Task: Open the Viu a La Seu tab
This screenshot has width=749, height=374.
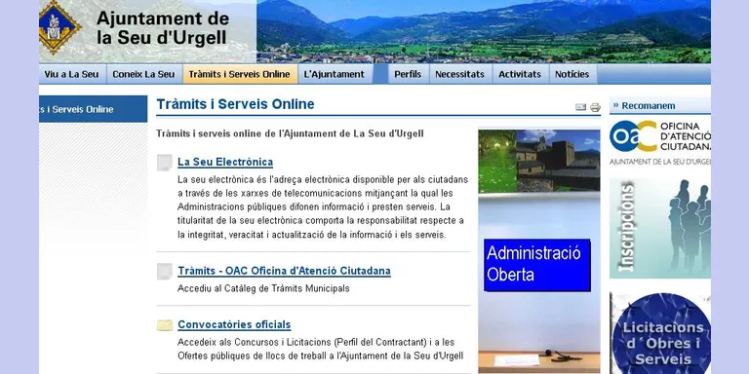Action: 71,74
